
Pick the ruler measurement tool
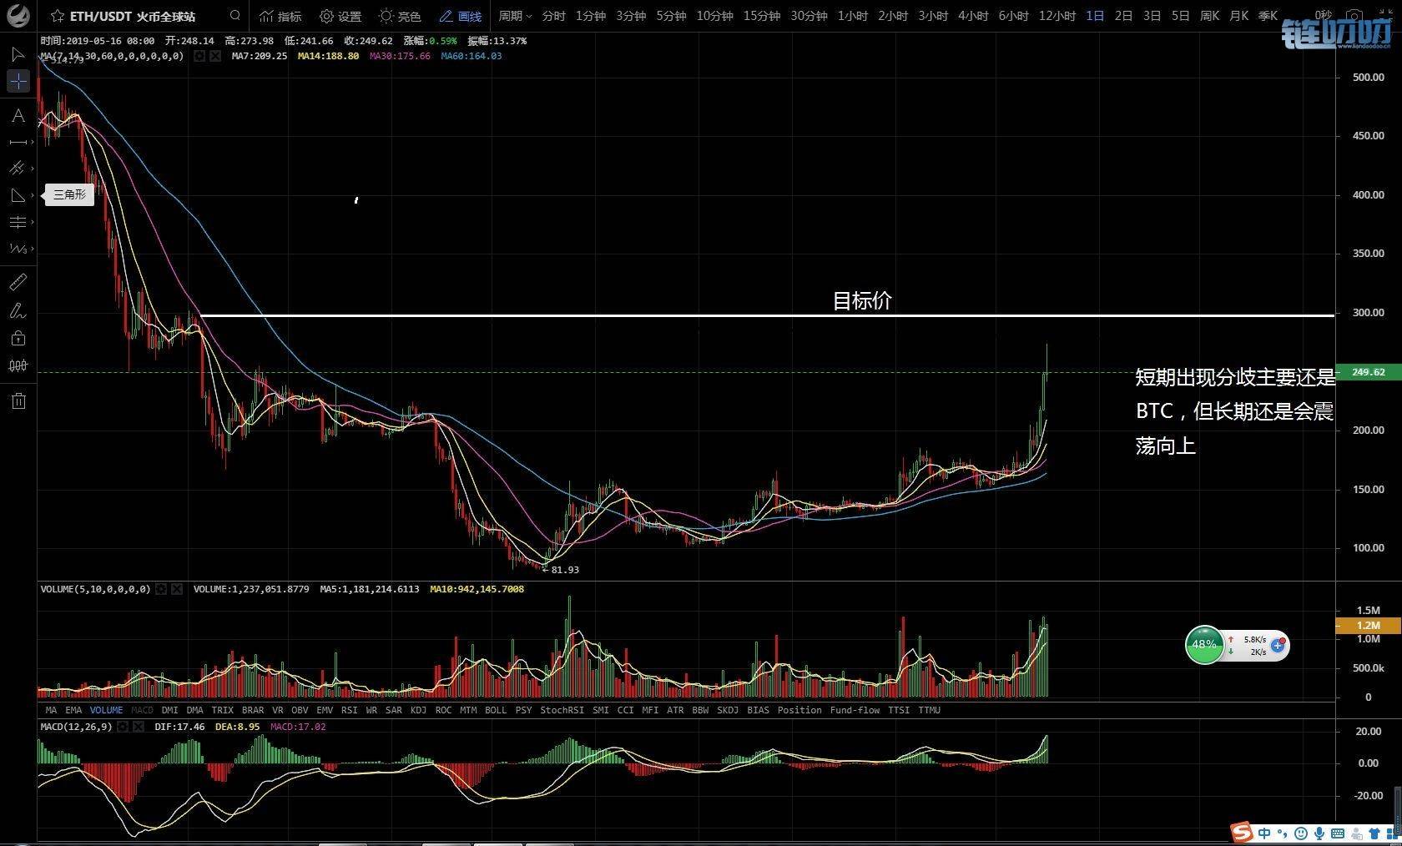point(18,282)
